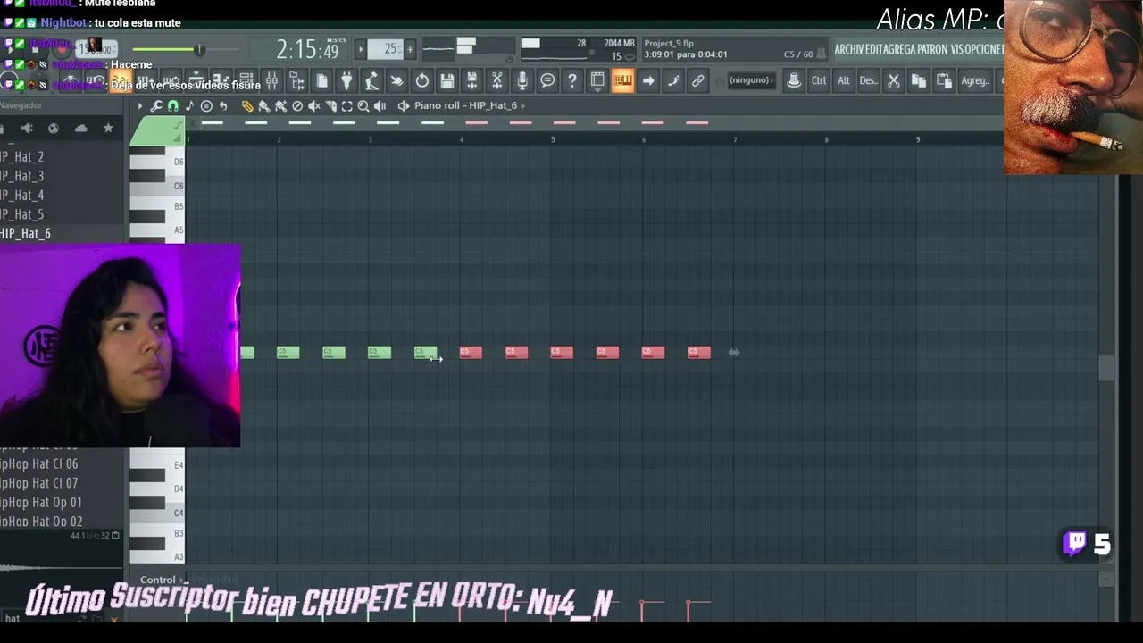Open the window arrangement icon
1143x643 pixels.
[x=597, y=81]
